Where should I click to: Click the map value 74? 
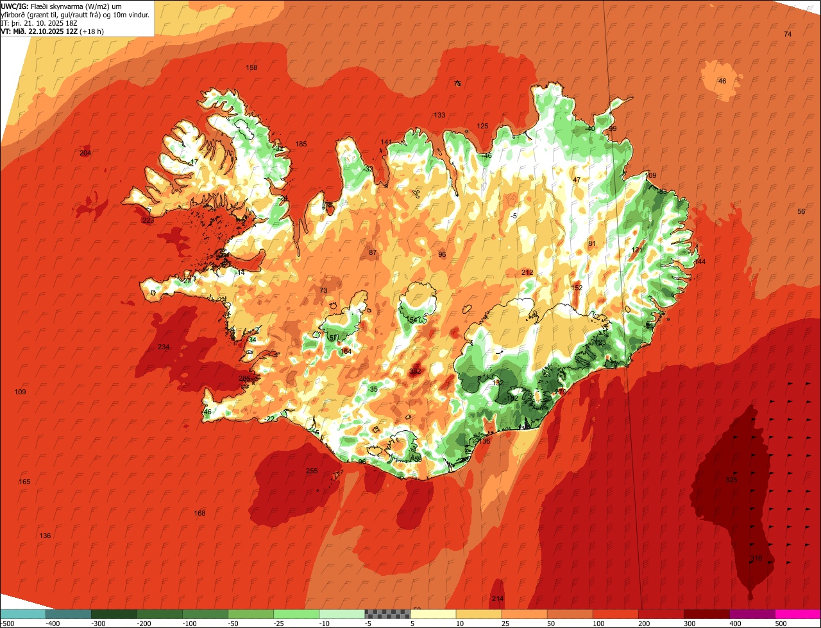click(788, 34)
